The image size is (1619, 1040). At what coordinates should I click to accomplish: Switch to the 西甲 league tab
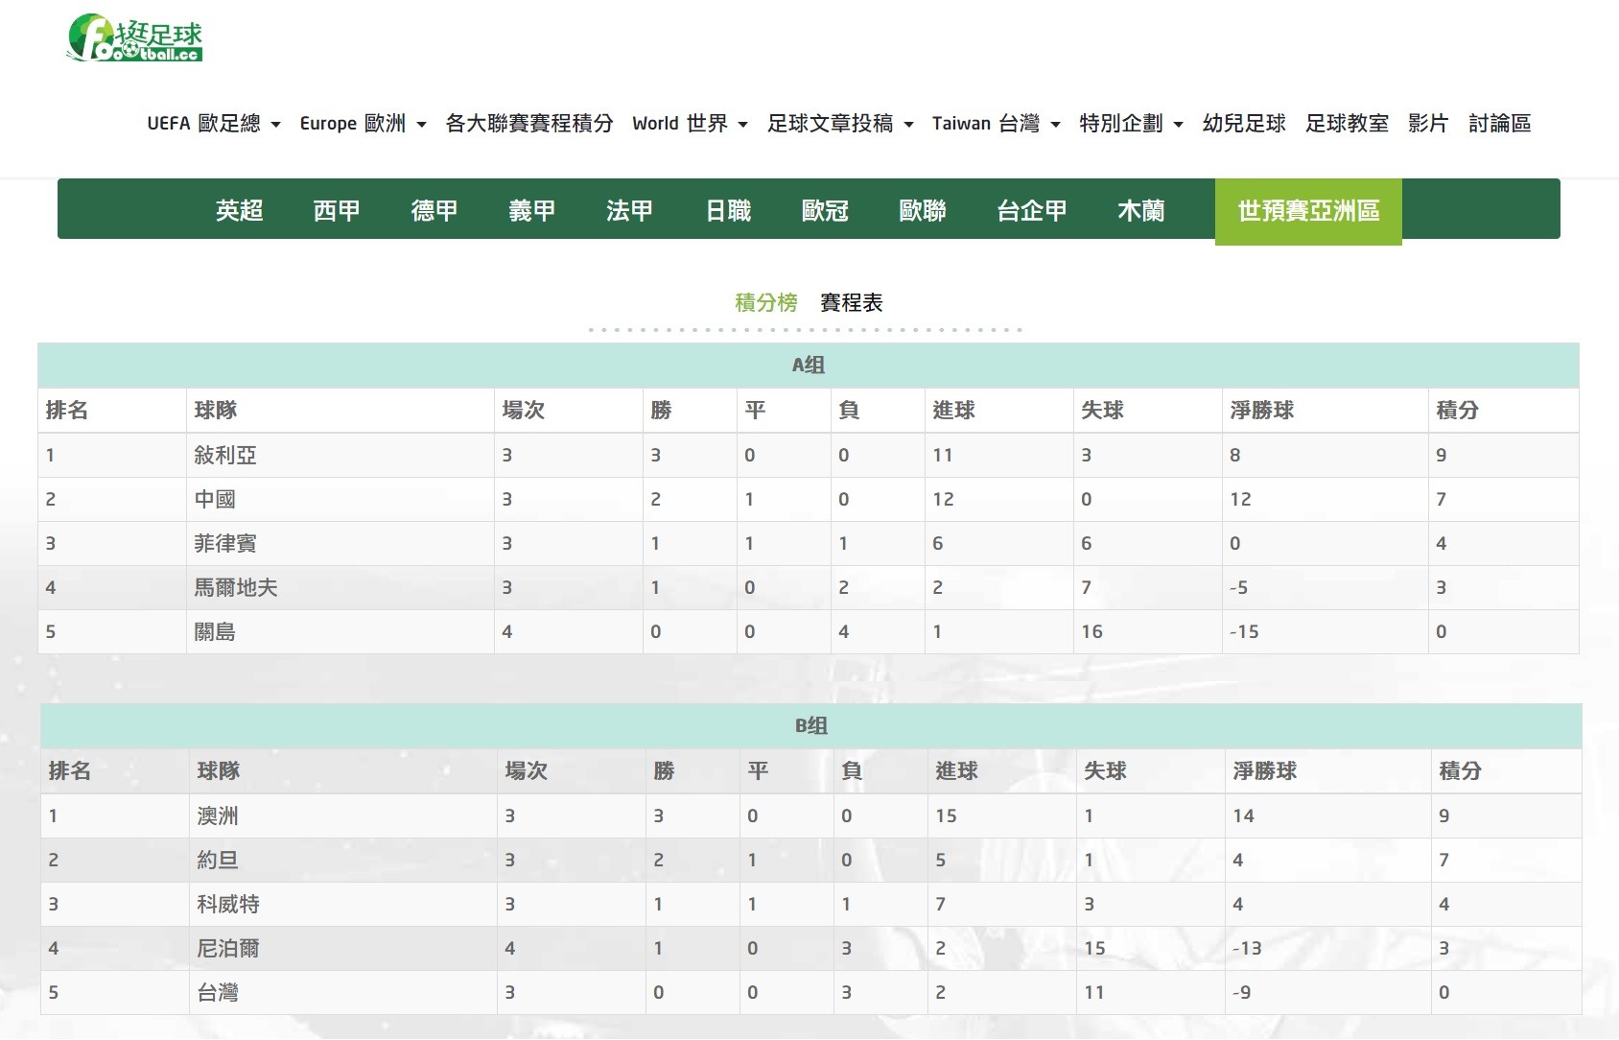click(337, 210)
